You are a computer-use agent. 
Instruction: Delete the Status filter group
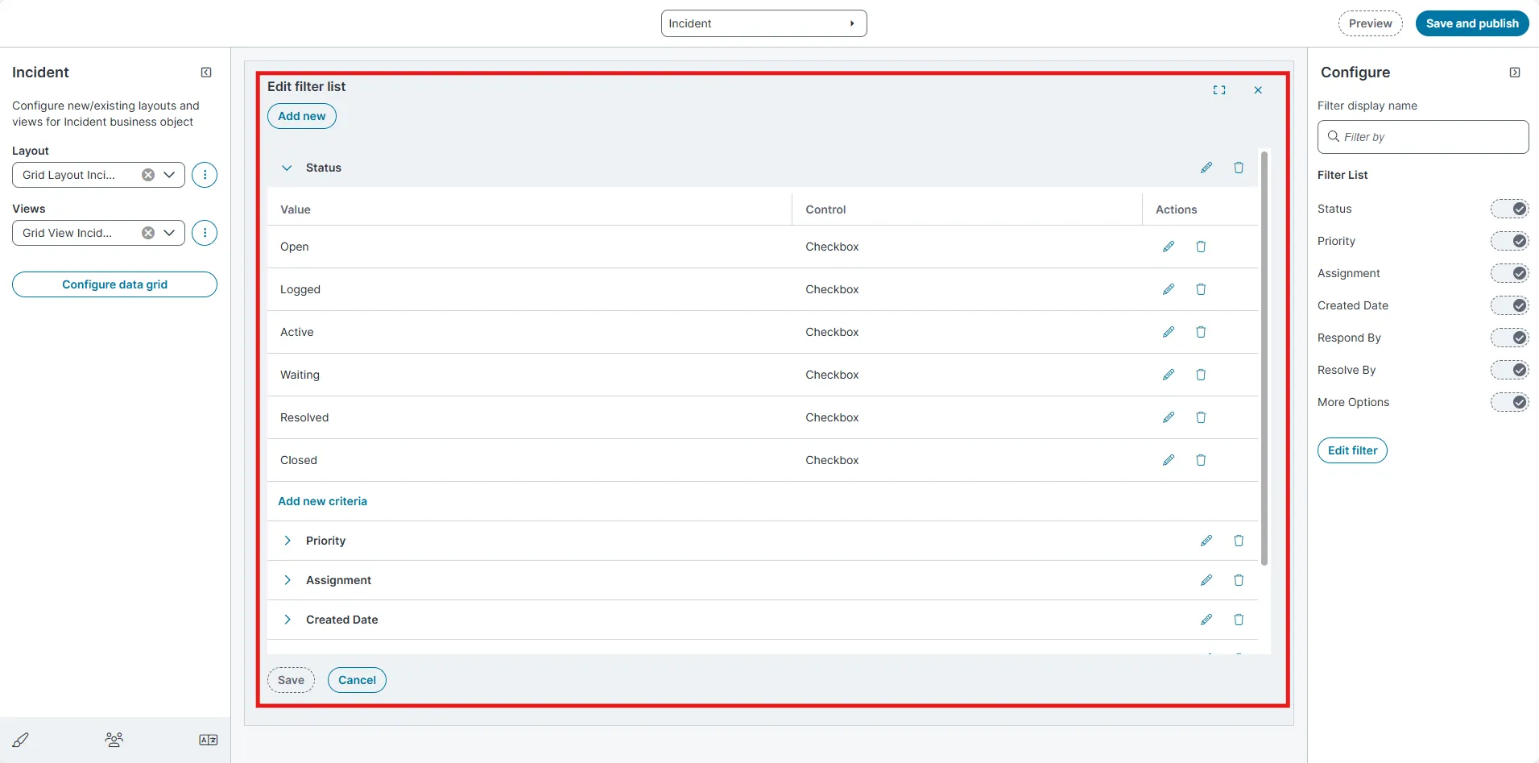1239,168
